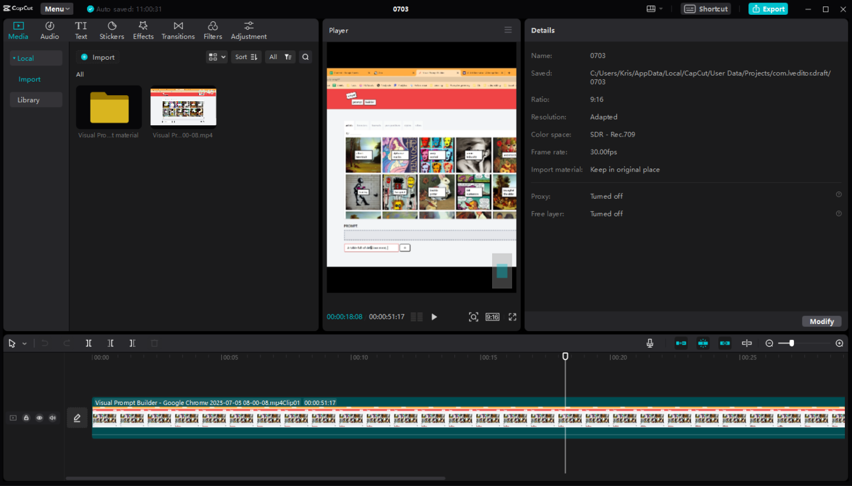Toggle auto snapping

(703, 343)
